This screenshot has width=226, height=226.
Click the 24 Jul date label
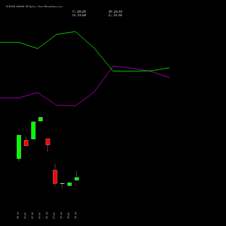coord(47,215)
